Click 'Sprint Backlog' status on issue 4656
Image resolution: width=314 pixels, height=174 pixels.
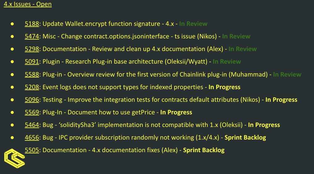coord(245,137)
